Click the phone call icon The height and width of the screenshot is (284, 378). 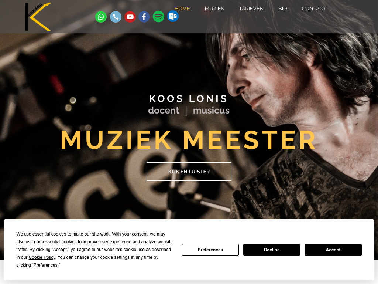tap(116, 17)
